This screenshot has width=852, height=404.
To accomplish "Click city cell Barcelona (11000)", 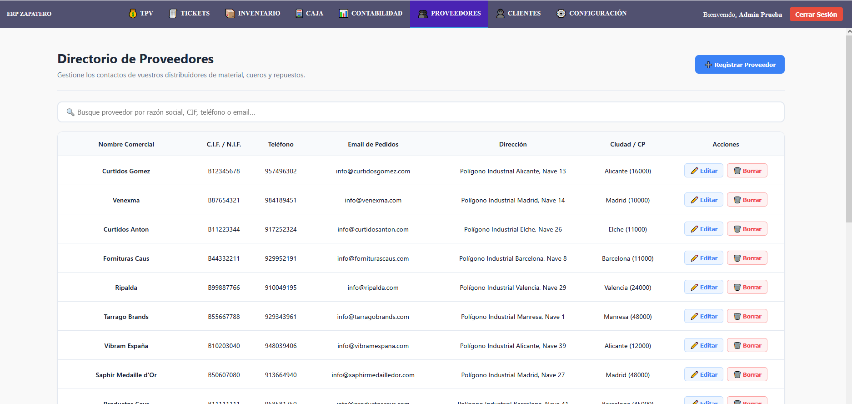I will 628,258.
